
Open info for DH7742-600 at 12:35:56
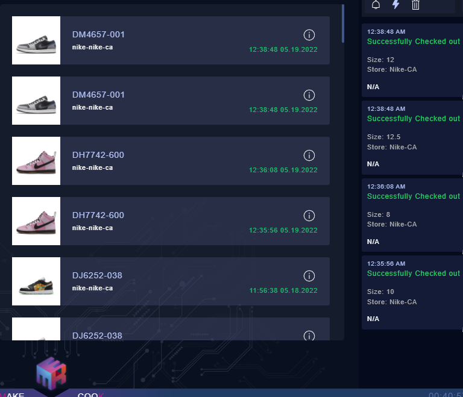pyautogui.click(x=309, y=216)
